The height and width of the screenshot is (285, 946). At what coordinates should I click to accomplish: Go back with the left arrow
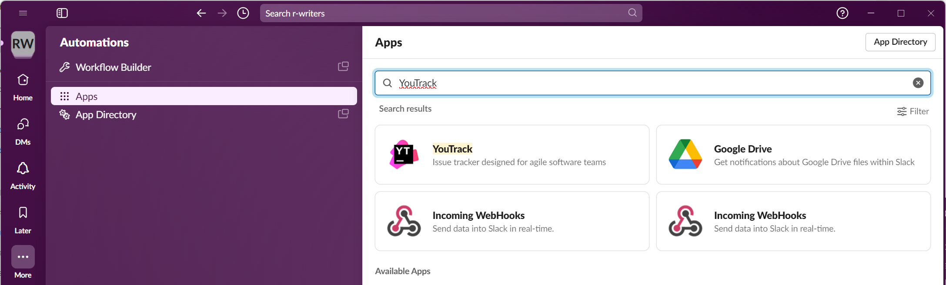coord(201,13)
